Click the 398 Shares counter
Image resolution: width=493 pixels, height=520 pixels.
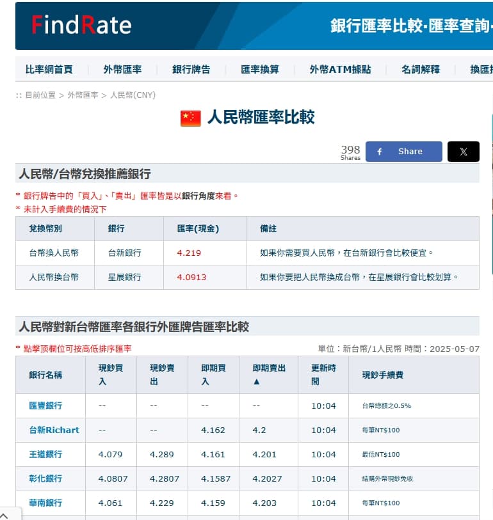click(351, 153)
